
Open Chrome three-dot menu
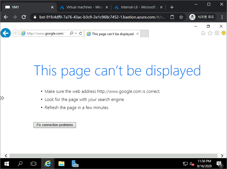(x=222, y=17)
